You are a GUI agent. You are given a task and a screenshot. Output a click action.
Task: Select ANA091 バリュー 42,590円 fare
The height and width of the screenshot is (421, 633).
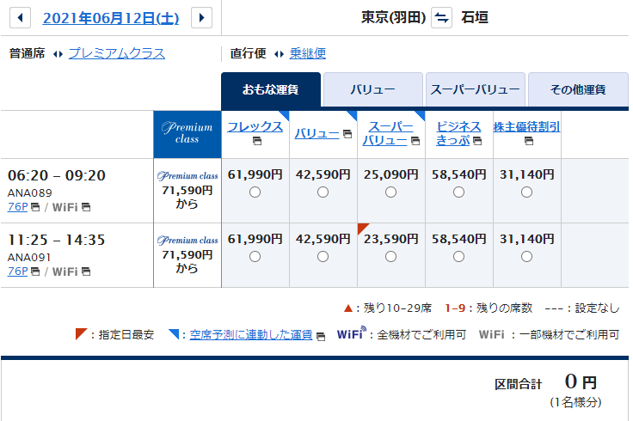[323, 257]
